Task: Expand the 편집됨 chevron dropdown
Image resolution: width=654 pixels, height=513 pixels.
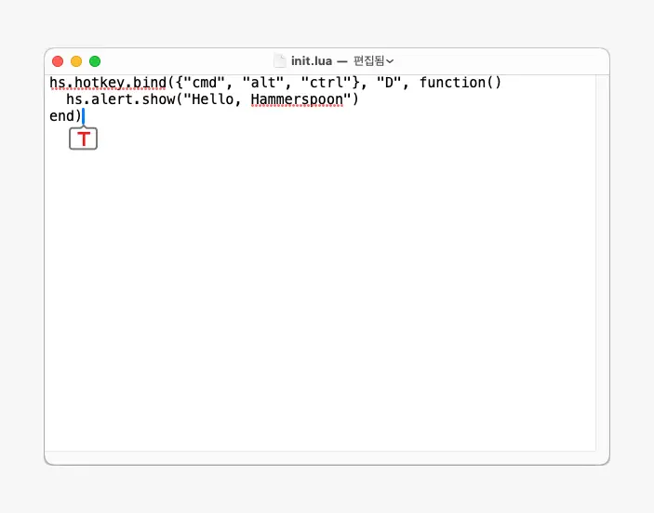Action: click(390, 61)
